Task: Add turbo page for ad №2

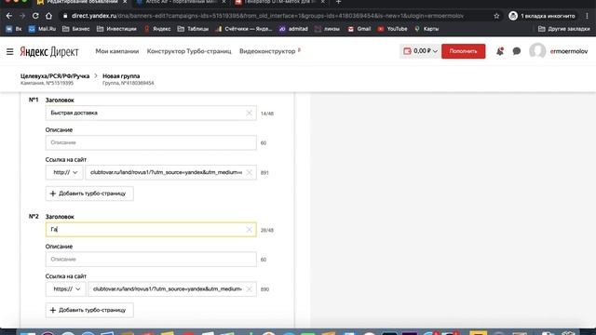Action: (89, 310)
